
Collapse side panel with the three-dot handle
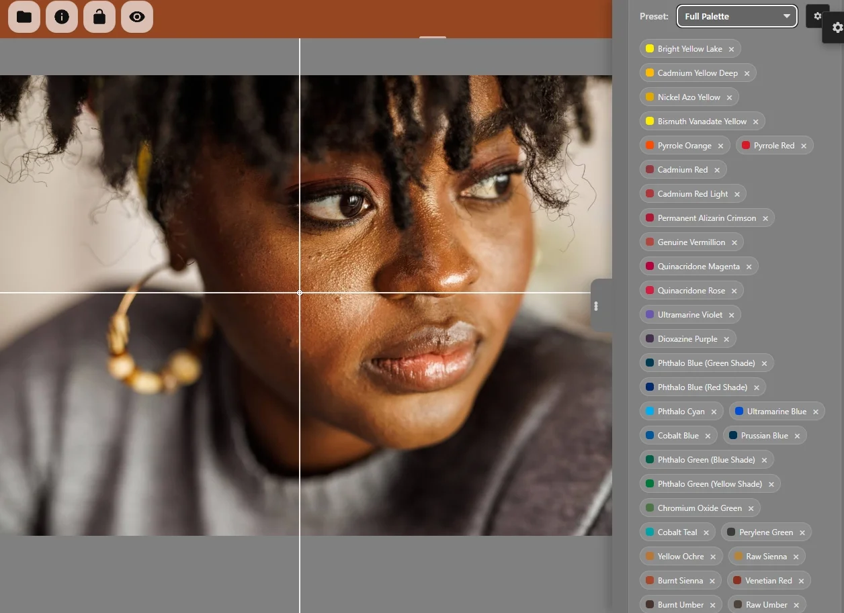coord(596,306)
